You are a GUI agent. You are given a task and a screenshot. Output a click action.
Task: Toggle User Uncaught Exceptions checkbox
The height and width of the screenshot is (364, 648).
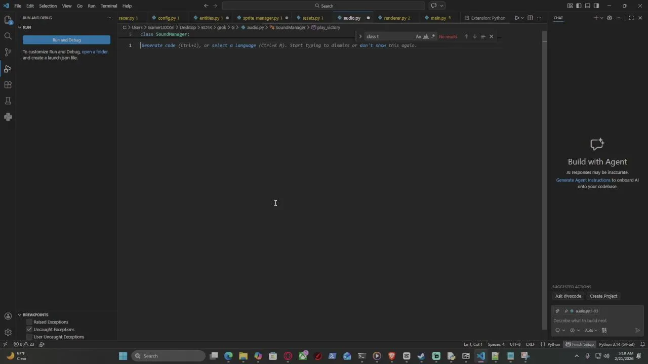click(29, 337)
